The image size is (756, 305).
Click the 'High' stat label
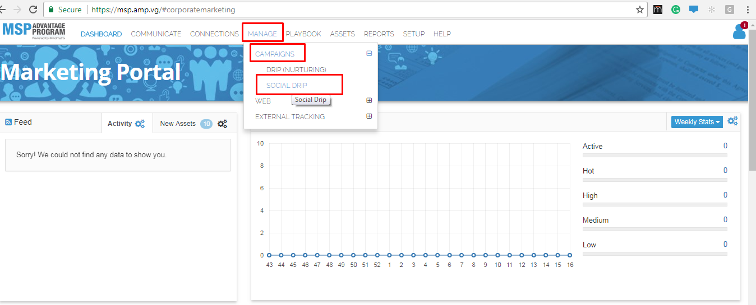point(590,195)
